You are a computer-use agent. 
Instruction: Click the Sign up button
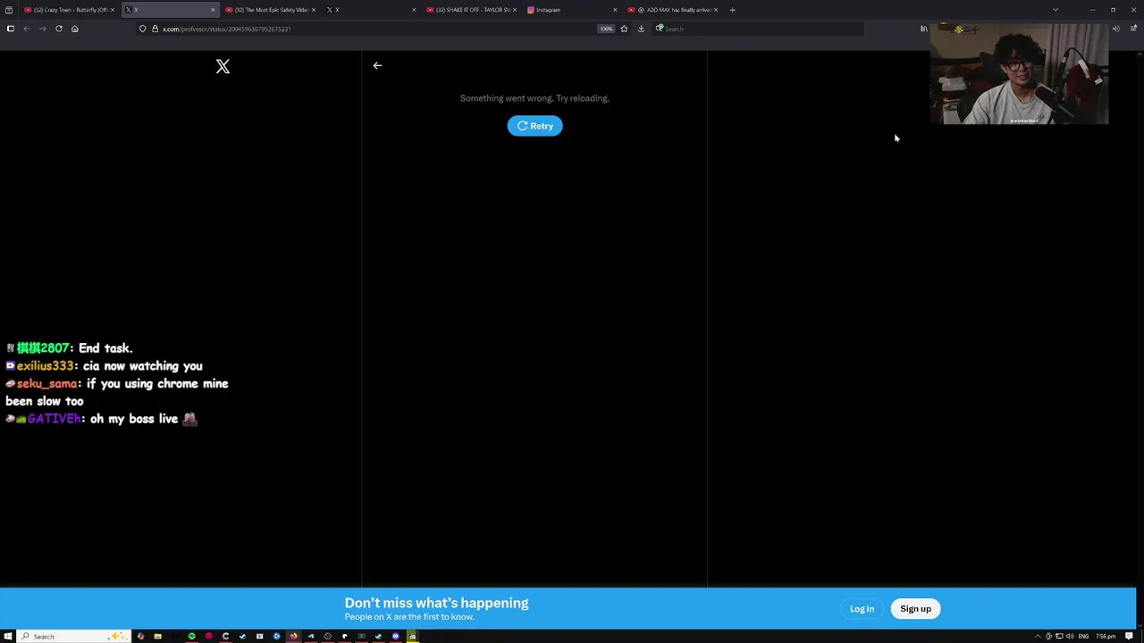(x=915, y=609)
